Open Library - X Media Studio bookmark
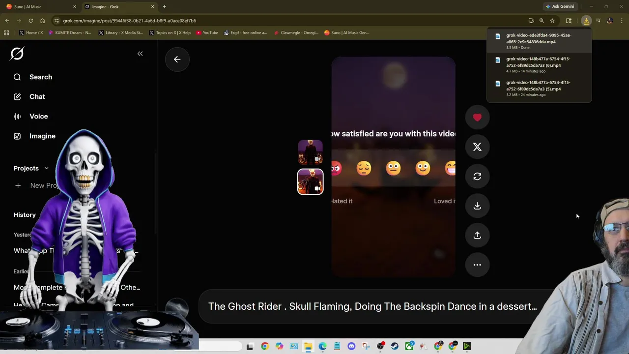 pos(120,32)
